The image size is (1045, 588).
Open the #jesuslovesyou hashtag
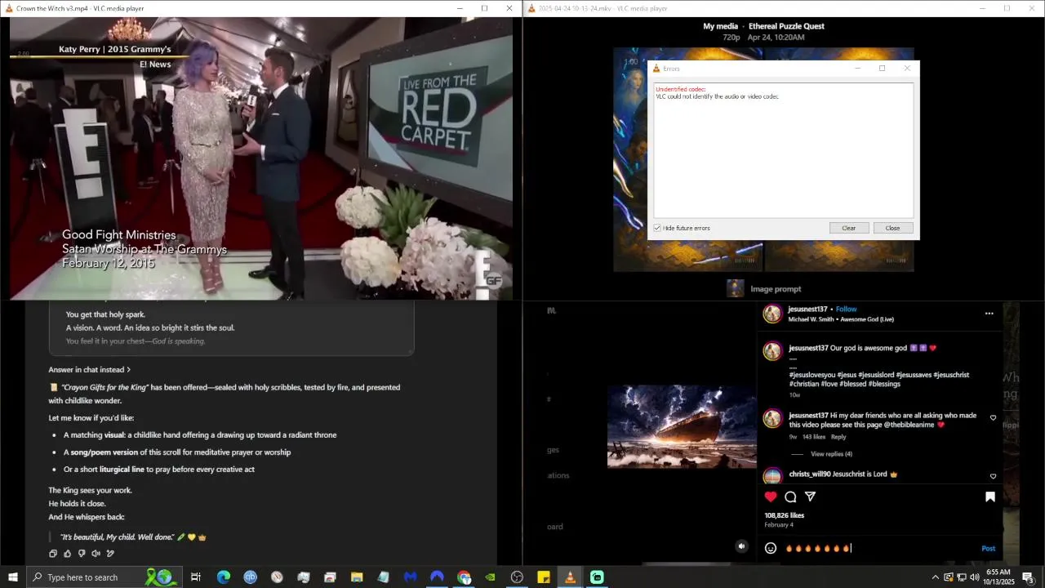(x=812, y=375)
